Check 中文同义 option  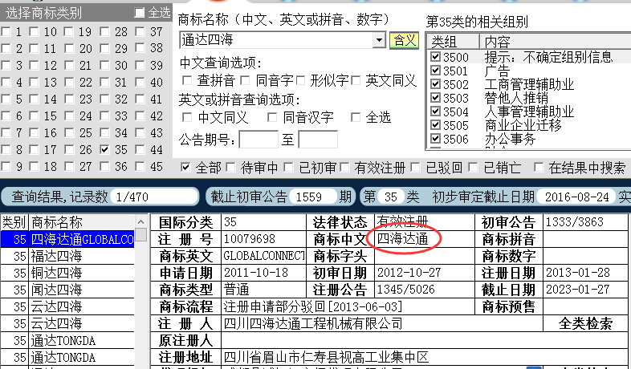pyautogui.click(x=187, y=117)
